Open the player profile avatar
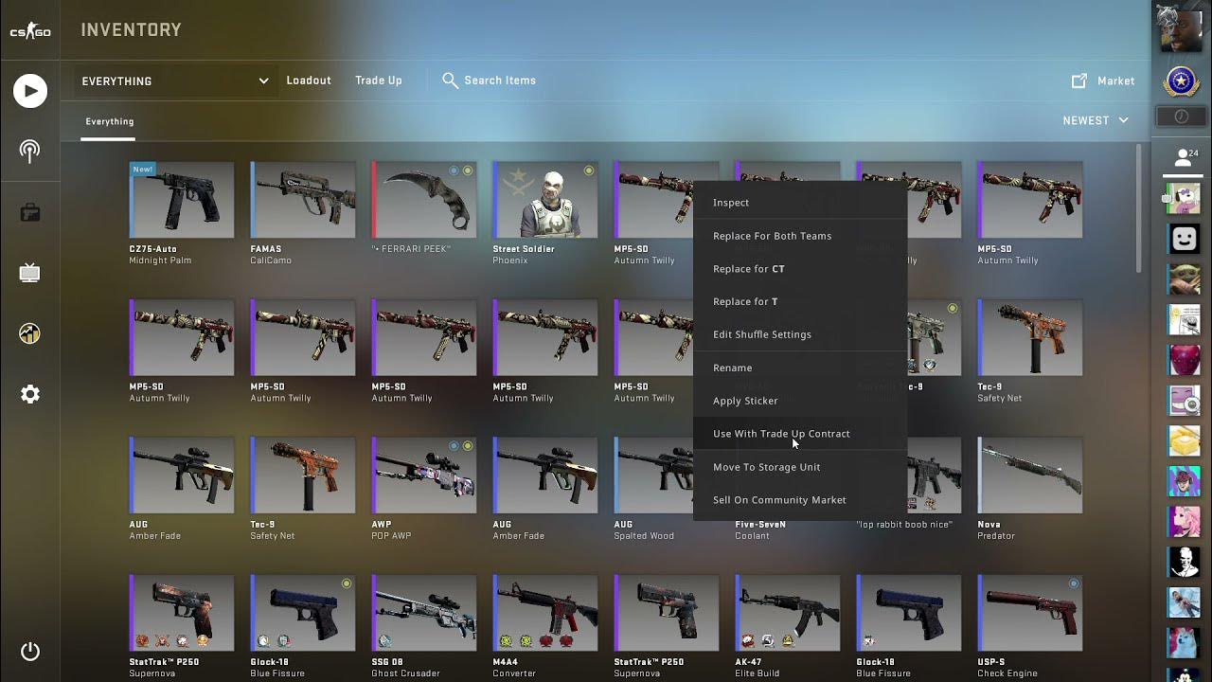Image resolution: width=1212 pixels, height=682 pixels. coord(1182,29)
